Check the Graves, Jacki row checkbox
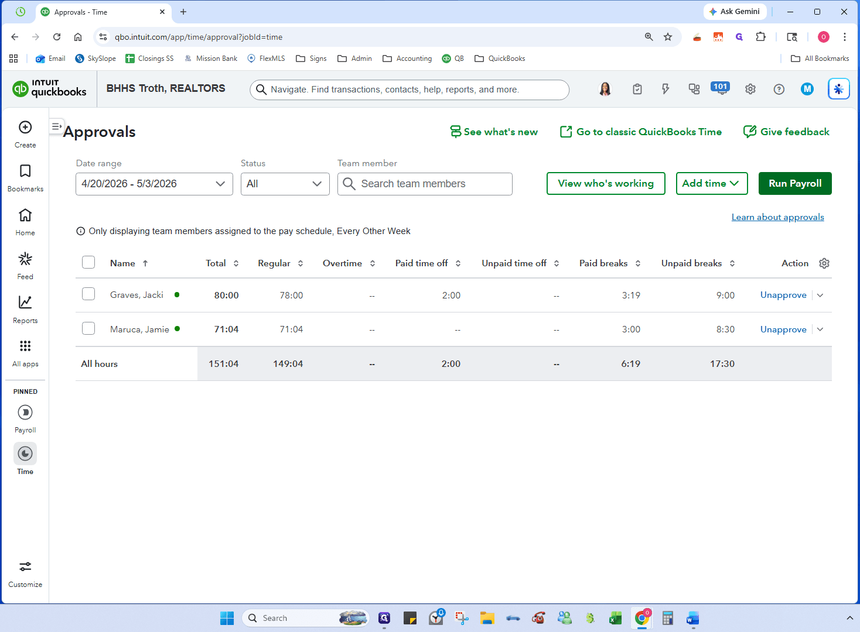Screen dimensions: 860x632 pyautogui.click(x=88, y=294)
